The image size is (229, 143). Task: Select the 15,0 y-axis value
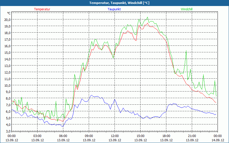pos(7,52)
